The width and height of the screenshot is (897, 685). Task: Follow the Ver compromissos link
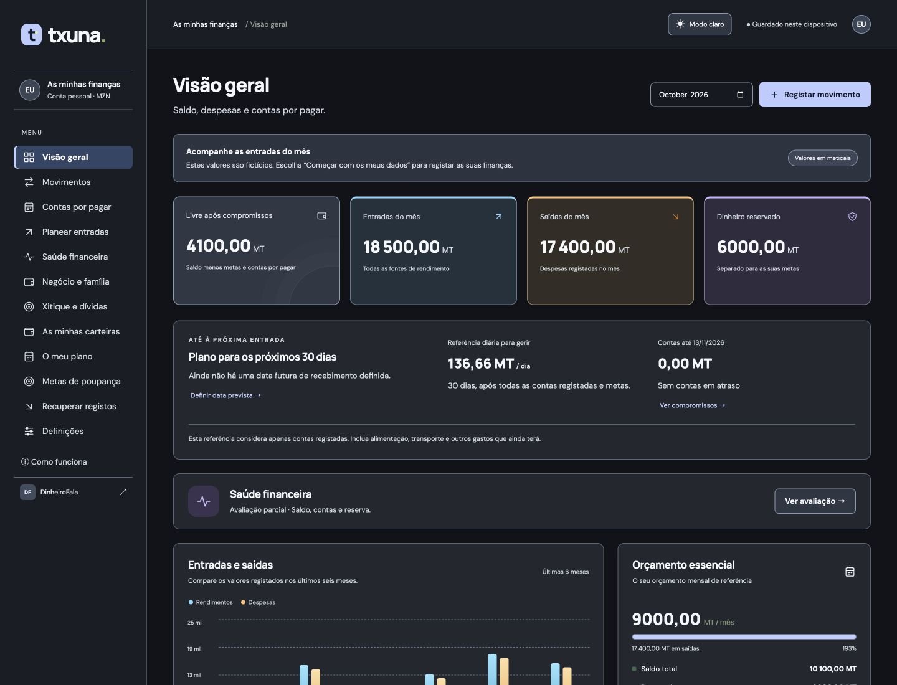[x=693, y=405]
